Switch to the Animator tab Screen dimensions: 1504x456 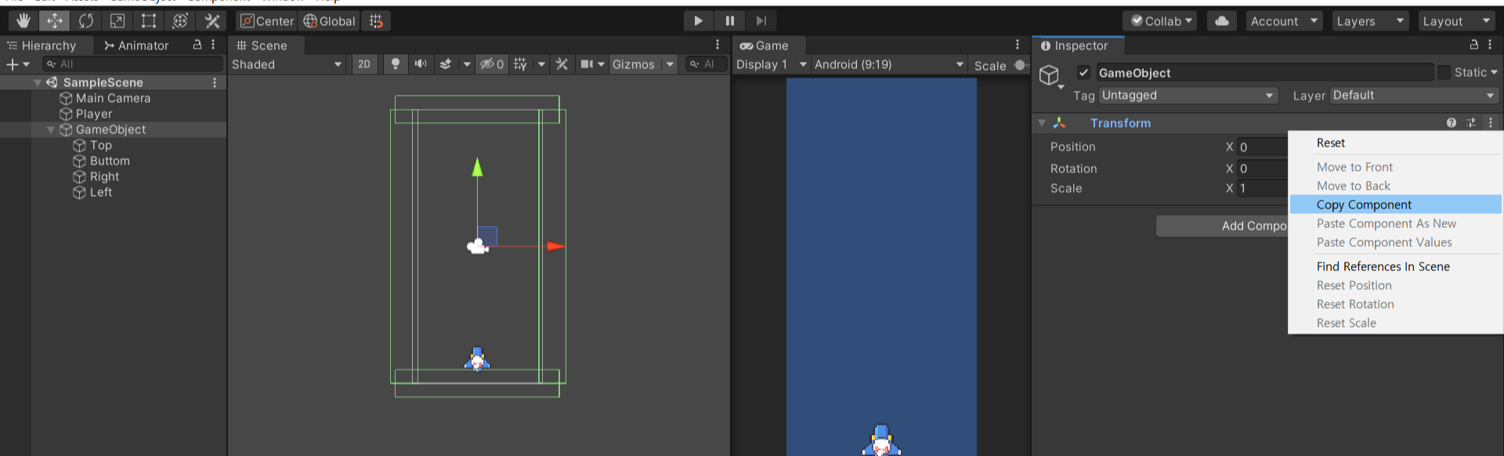pyautogui.click(x=137, y=45)
